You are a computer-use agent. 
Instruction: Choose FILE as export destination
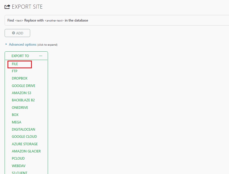pyautogui.click(x=15, y=64)
